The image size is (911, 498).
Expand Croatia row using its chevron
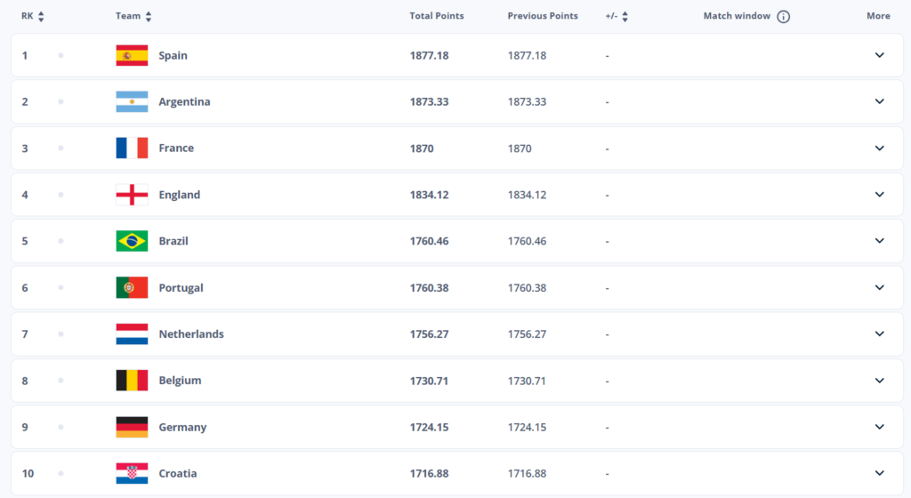click(x=879, y=473)
